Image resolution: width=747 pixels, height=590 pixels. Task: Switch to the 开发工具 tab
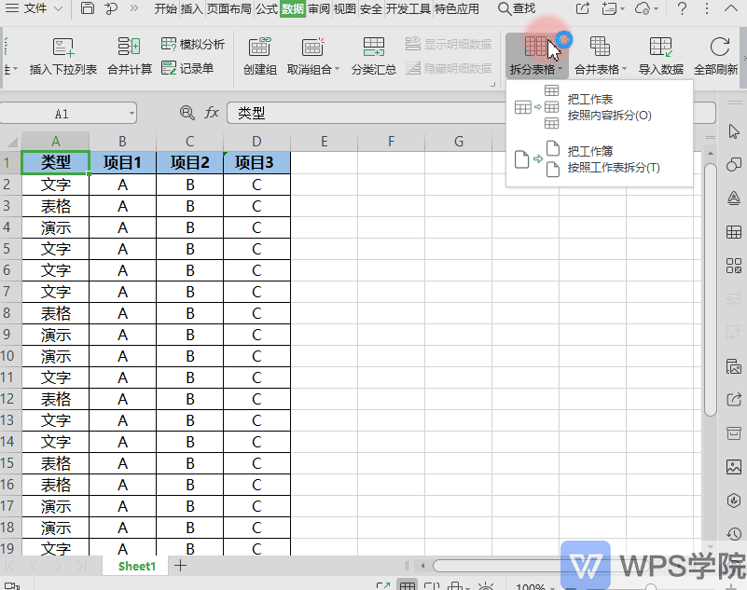408,8
